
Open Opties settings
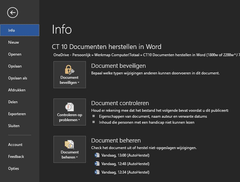point(20,169)
